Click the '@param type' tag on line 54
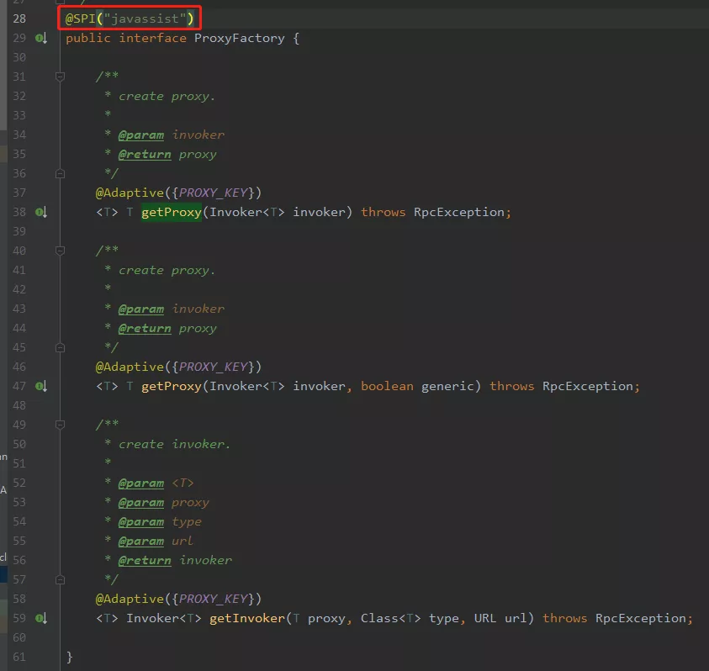The width and height of the screenshot is (709, 671). click(x=160, y=522)
